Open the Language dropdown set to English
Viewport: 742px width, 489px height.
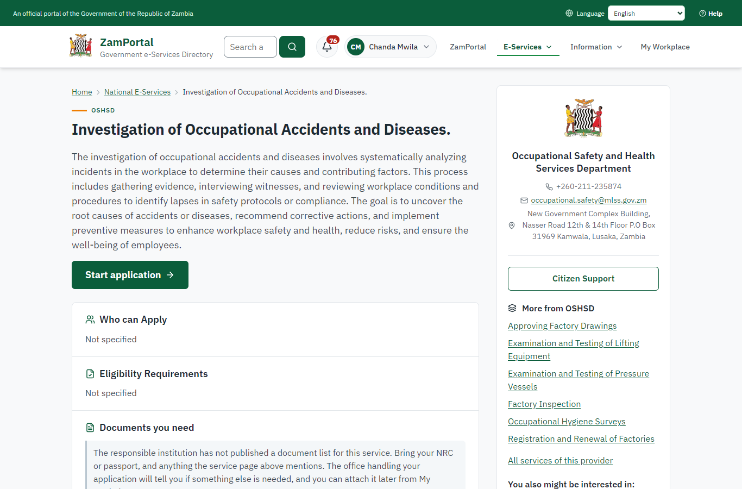646,13
